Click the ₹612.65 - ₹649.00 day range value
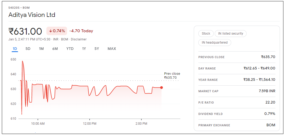 259,68
